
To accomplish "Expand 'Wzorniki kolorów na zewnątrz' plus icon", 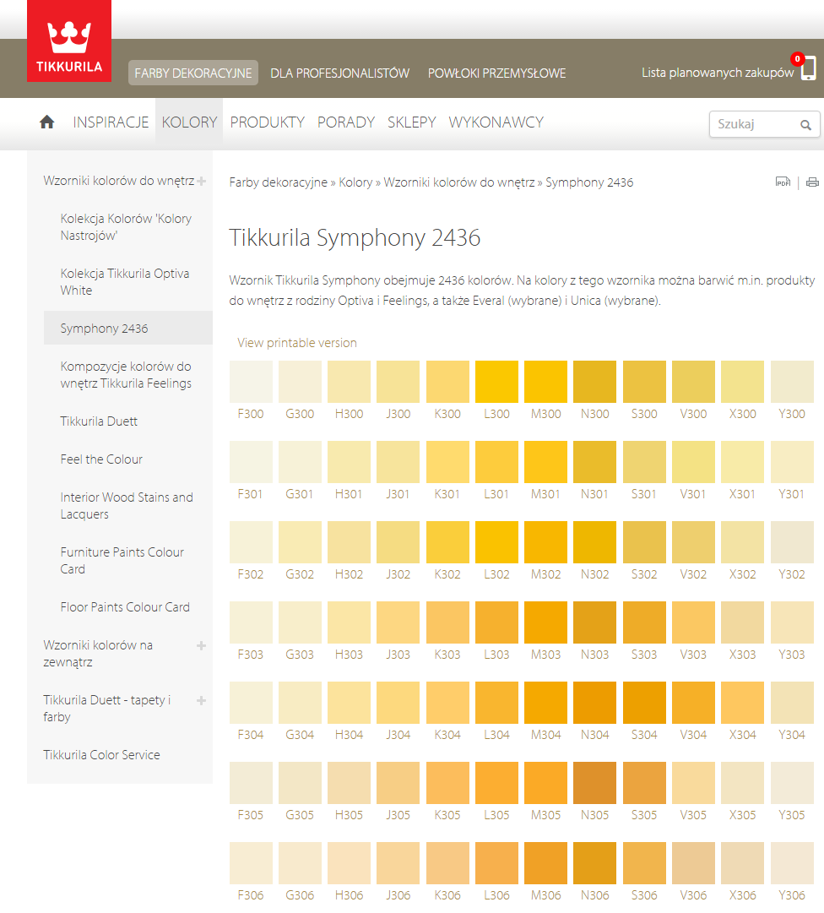I will (x=201, y=646).
